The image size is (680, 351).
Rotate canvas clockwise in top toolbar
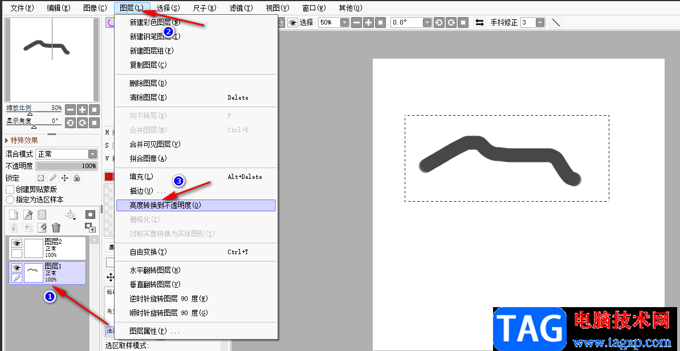pos(451,23)
